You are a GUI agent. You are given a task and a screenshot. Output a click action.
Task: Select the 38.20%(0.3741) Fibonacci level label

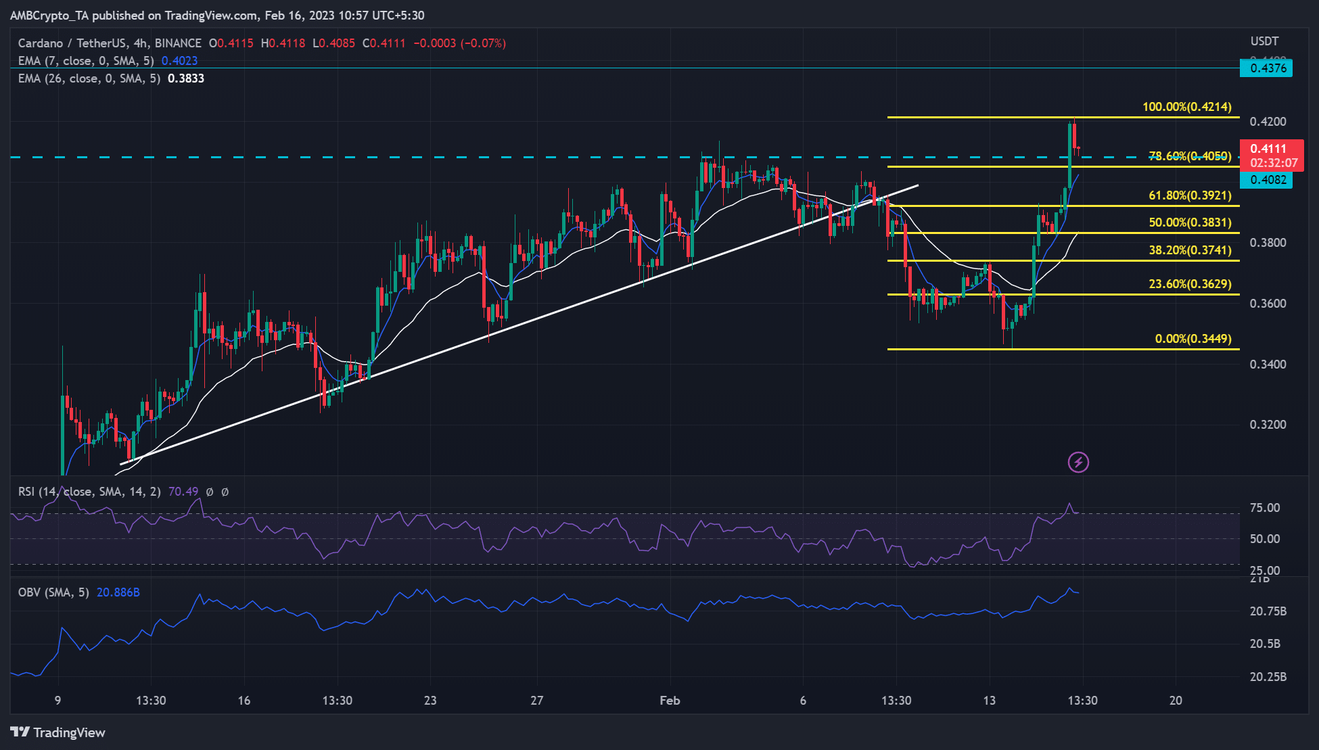(1190, 250)
